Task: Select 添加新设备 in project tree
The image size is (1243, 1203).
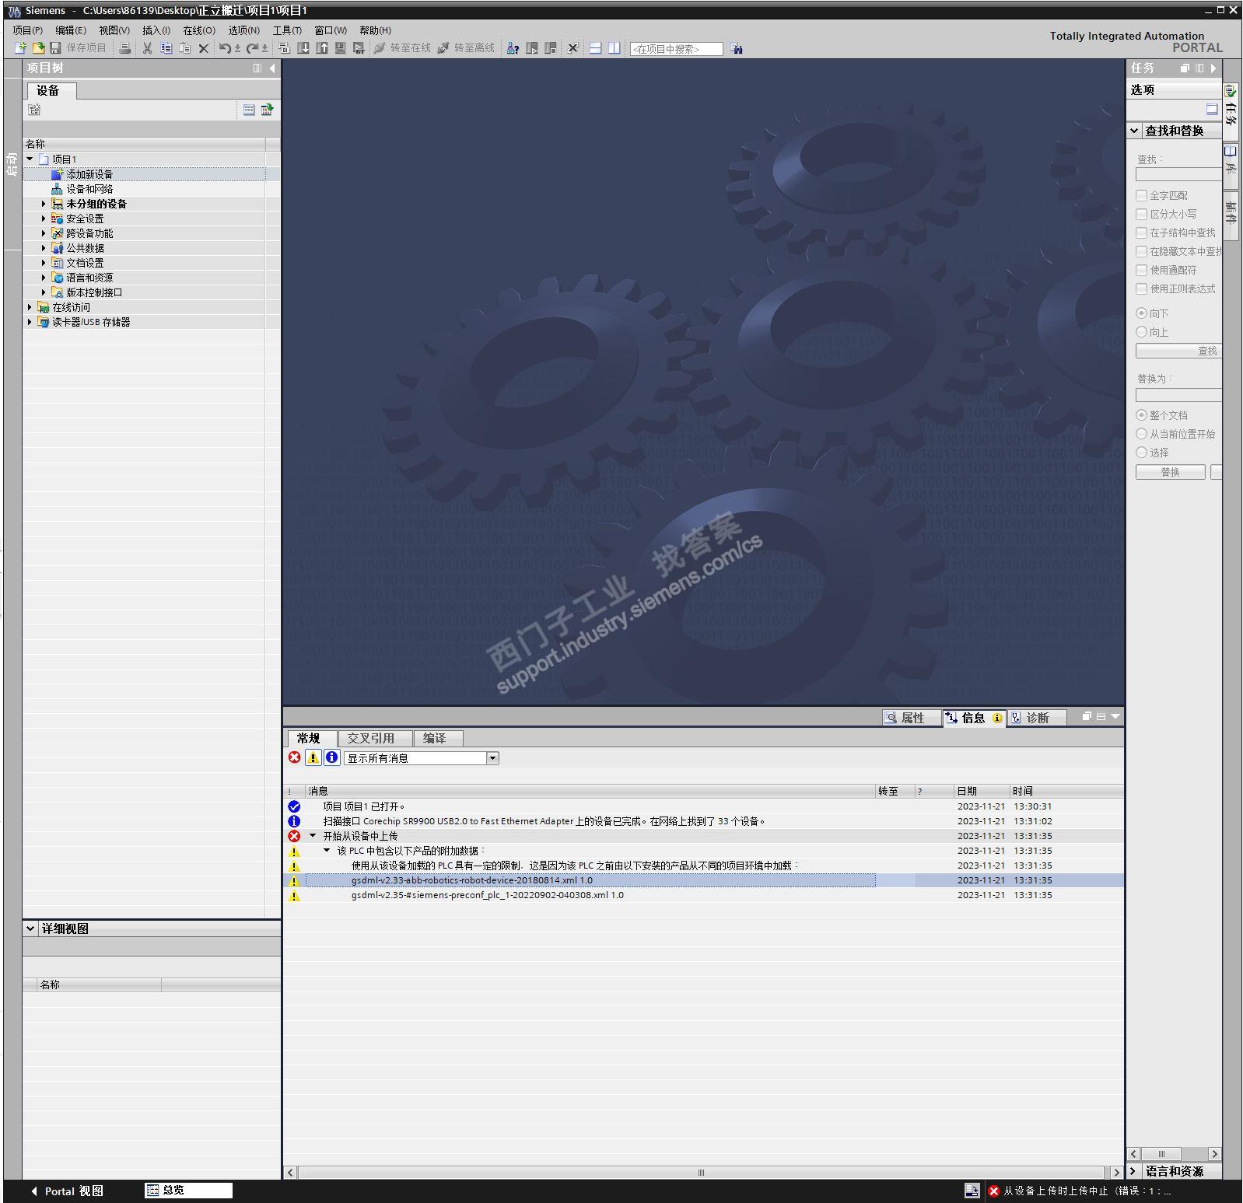Action: 89,174
